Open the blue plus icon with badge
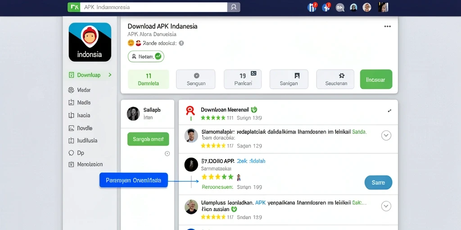The image size is (461, 230). [x=326, y=7]
